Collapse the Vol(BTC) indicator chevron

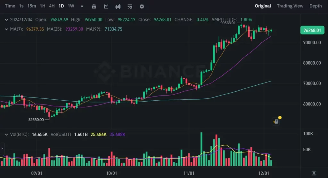tap(6, 135)
